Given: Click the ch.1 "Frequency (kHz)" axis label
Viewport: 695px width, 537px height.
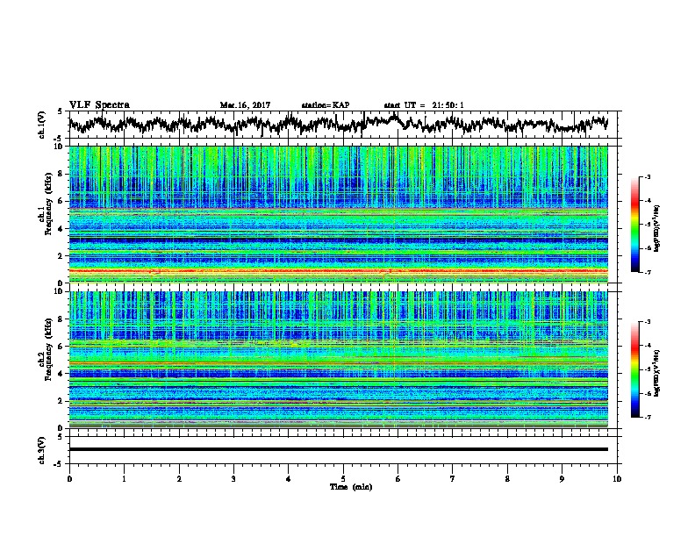Looking at the screenshot, I should click(48, 204).
